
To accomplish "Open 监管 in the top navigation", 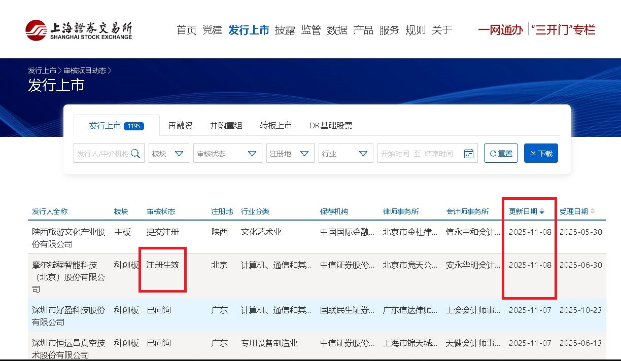I will (x=311, y=30).
